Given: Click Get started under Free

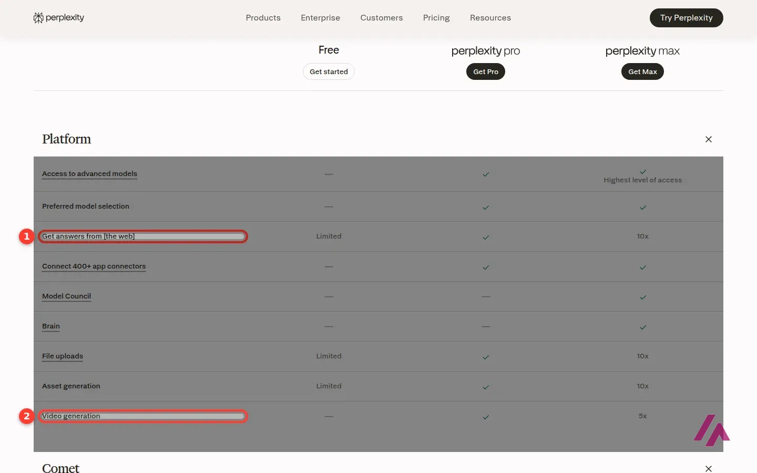Looking at the screenshot, I should pyautogui.click(x=329, y=71).
